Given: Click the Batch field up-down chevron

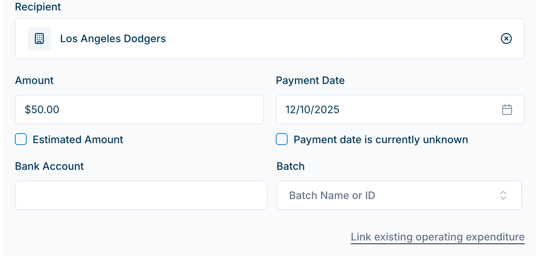Looking at the screenshot, I should (x=503, y=195).
